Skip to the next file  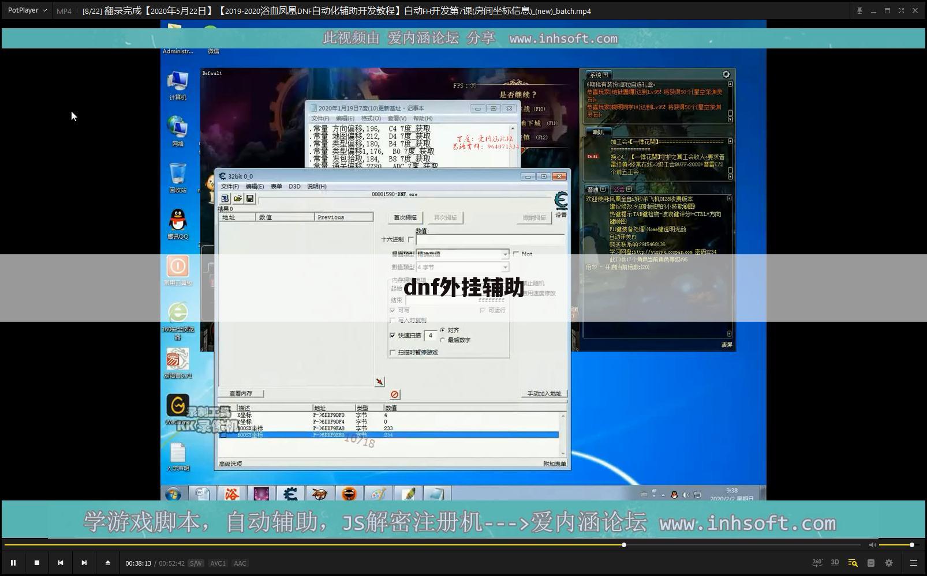[84, 563]
